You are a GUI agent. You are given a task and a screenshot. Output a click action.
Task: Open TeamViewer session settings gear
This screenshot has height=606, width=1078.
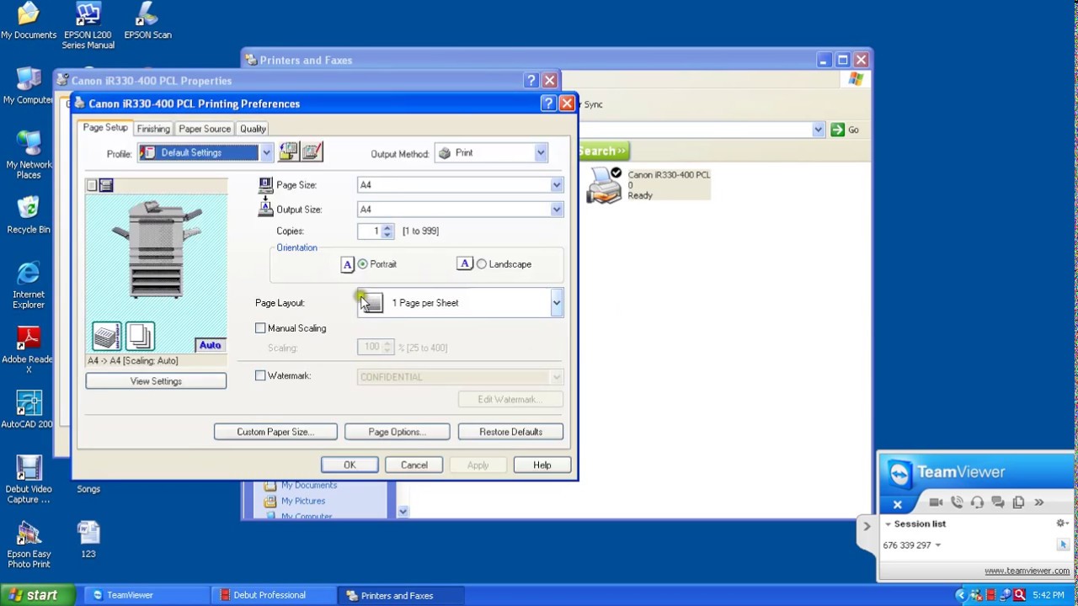[x=1062, y=524]
